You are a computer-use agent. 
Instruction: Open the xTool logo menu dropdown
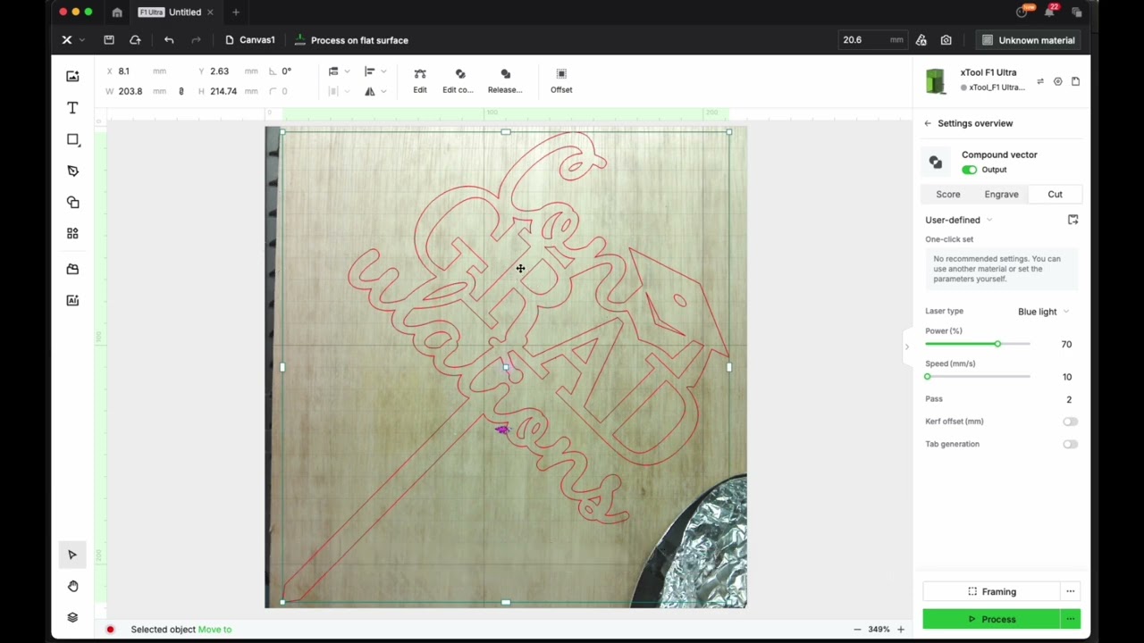tap(72, 40)
